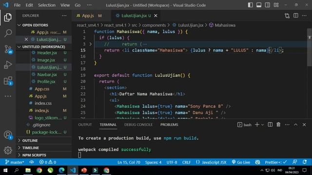This screenshot has width=312, height=175.
Task: Open the Extensions view
Action: coord(8,81)
